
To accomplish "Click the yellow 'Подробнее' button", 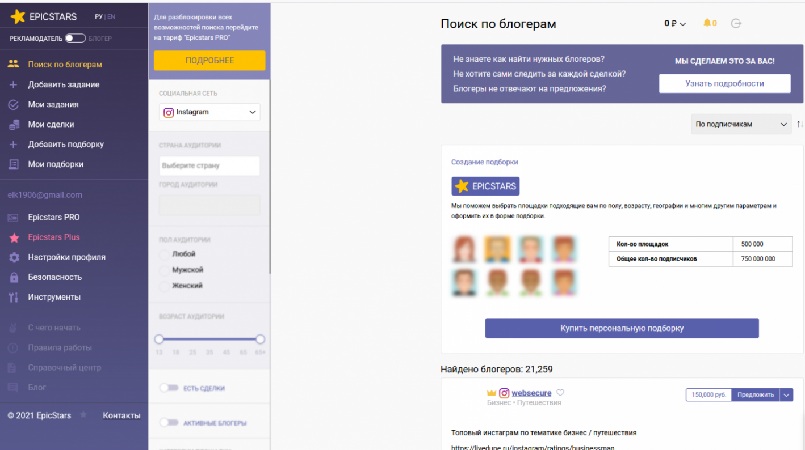I will pos(209,61).
